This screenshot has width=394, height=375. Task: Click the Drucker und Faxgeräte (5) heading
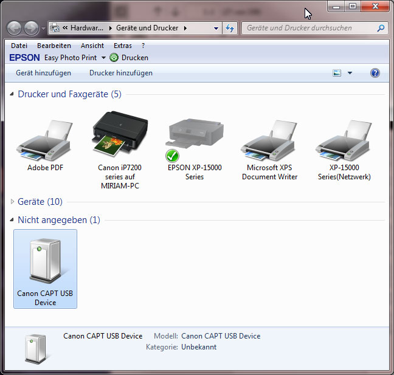point(69,94)
